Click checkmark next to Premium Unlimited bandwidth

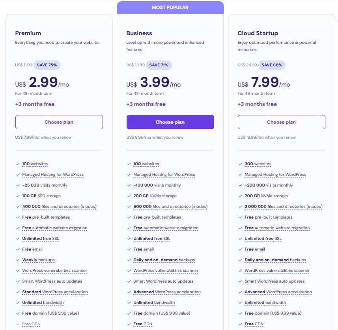(x=18, y=303)
